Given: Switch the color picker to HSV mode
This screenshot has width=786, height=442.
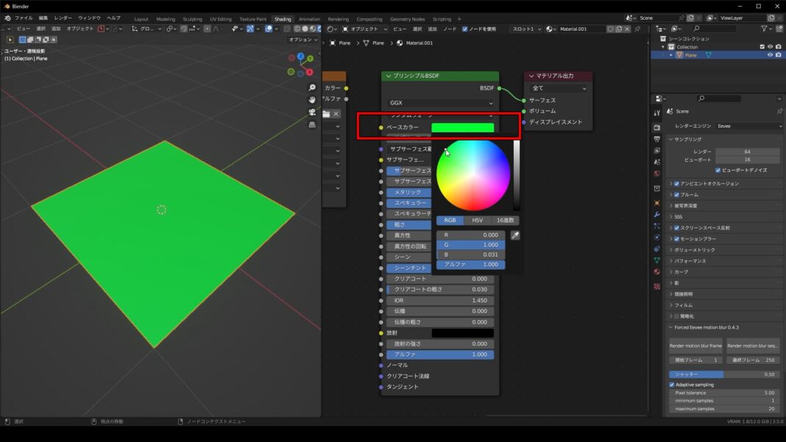Looking at the screenshot, I should (477, 219).
